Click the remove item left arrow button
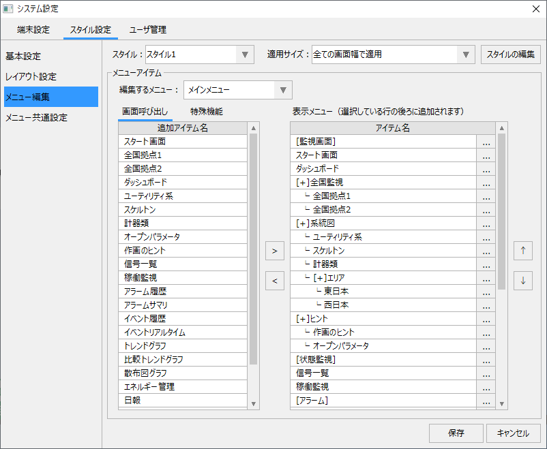547x449 pixels. point(274,280)
